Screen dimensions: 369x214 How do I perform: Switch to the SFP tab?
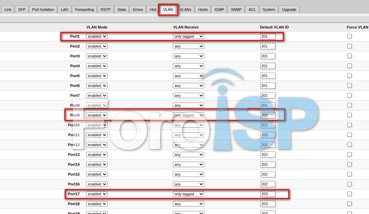[22, 10]
